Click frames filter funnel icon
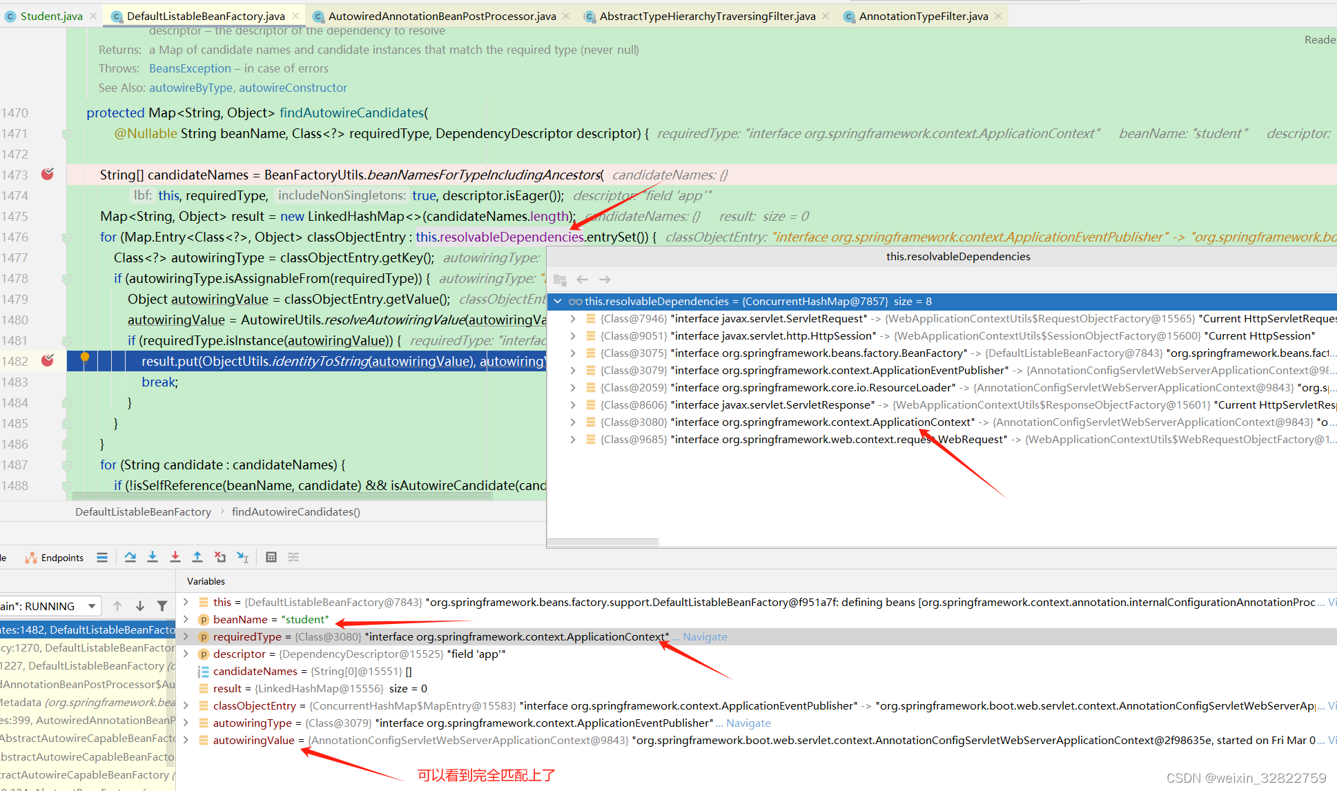Screen dimensions: 1337x791 (162, 606)
